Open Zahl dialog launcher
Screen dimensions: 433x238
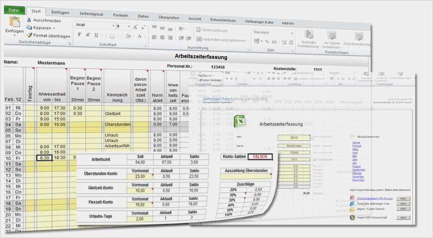point(293,51)
